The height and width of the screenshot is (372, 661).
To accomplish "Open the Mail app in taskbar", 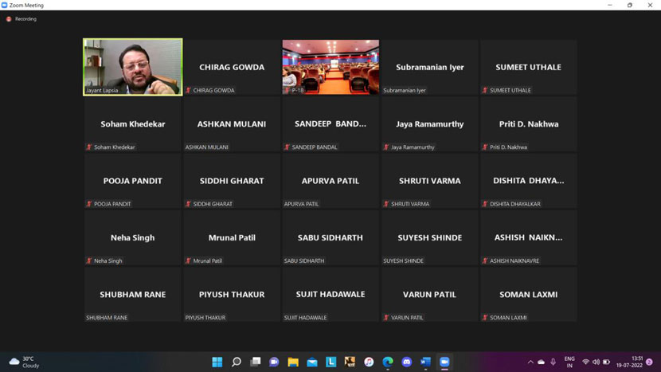I will coord(312,362).
